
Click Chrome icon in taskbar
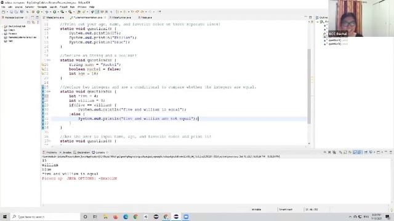point(135,217)
